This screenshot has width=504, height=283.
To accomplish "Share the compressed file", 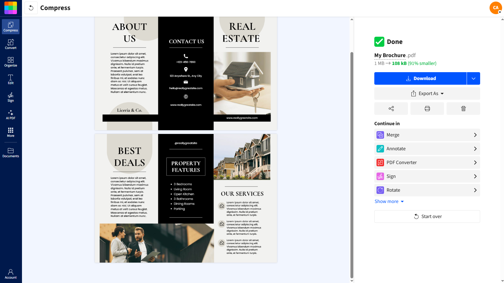I will [x=391, y=108].
